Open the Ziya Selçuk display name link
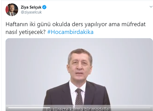 31,7
